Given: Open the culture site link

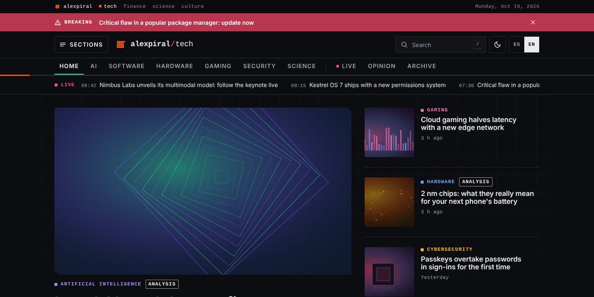Looking at the screenshot, I should [x=193, y=6].
